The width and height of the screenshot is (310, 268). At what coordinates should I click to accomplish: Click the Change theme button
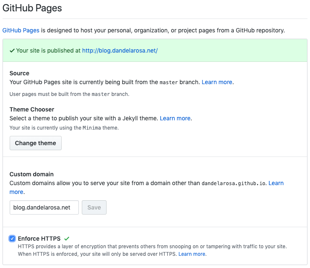(x=36, y=143)
